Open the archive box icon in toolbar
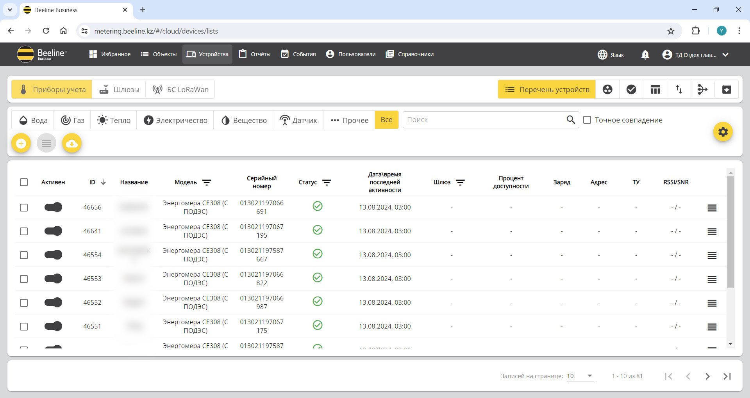 727,89
